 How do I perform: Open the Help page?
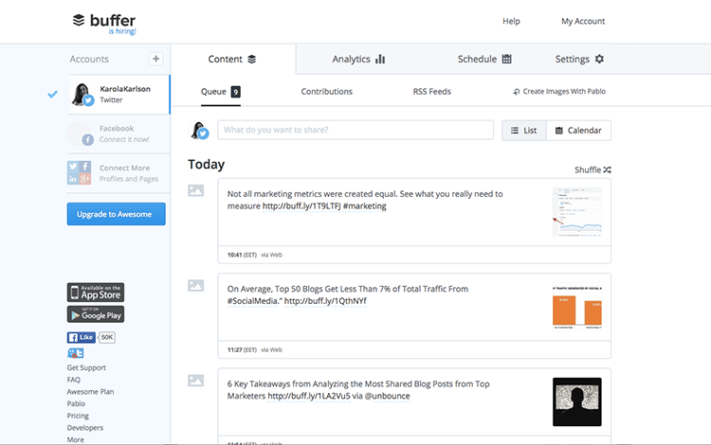pyautogui.click(x=511, y=21)
